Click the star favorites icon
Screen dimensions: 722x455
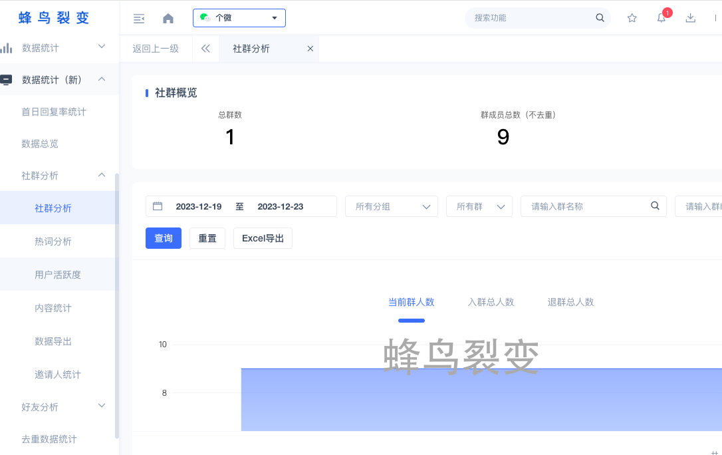632,18
